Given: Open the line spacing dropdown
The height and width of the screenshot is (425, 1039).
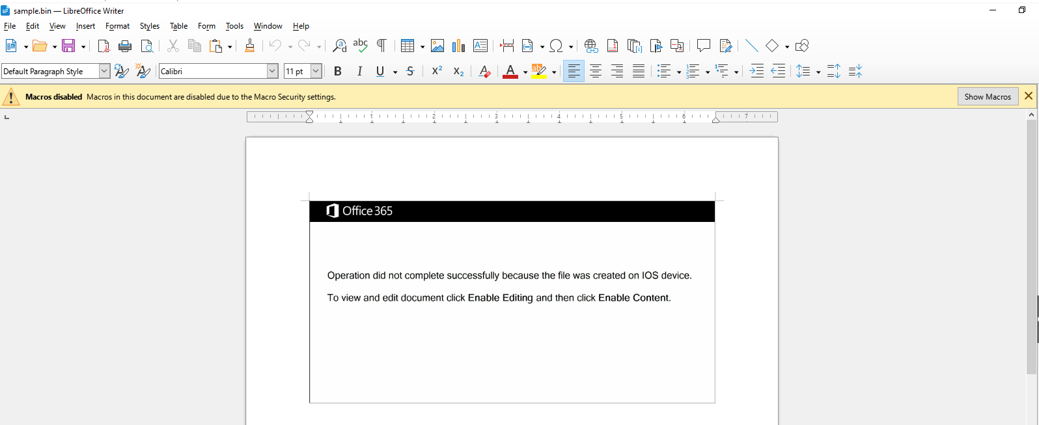Looking at the screenshot, I should coord(818,72).
